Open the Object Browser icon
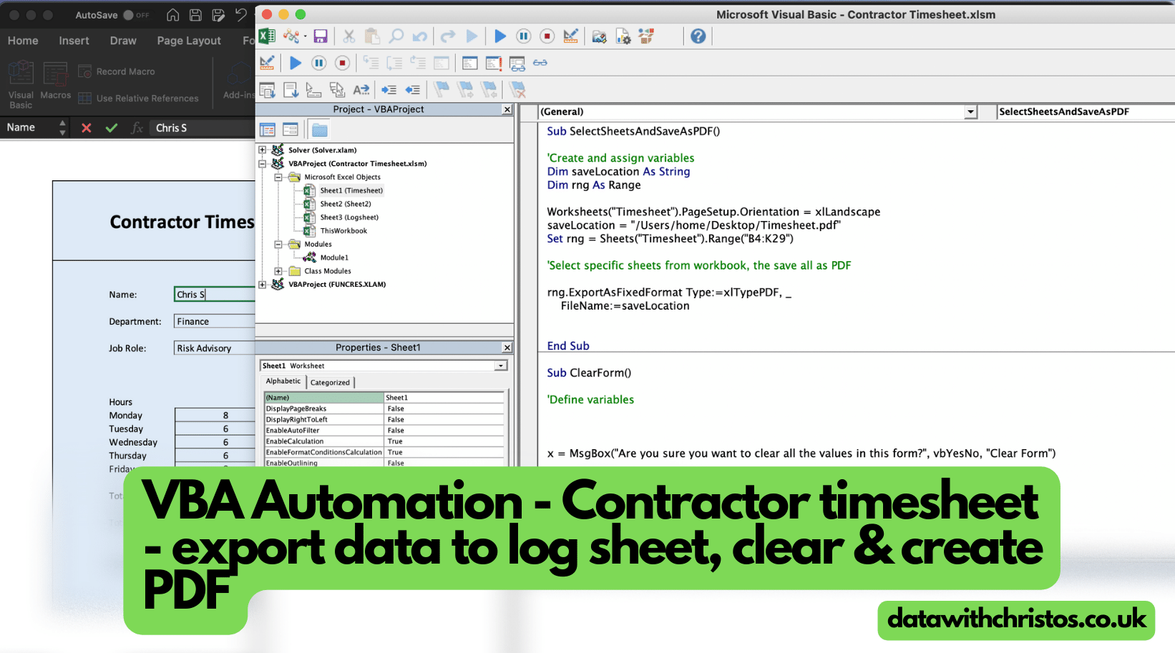Viewport: 1175px width, 653px height. (x=646, y=36)
